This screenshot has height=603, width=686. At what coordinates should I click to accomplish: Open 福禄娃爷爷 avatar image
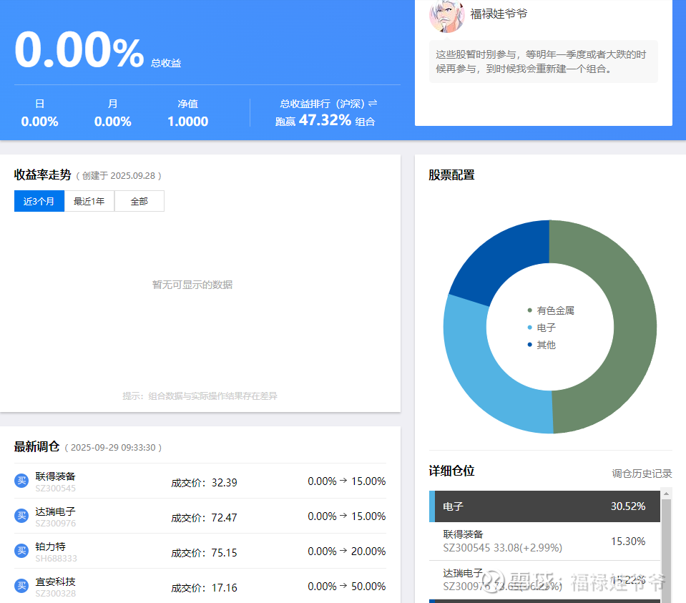(x=447, y=16)
